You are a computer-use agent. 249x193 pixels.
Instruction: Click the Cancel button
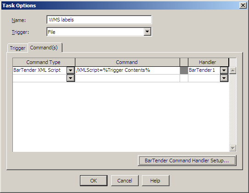(124, 181)
